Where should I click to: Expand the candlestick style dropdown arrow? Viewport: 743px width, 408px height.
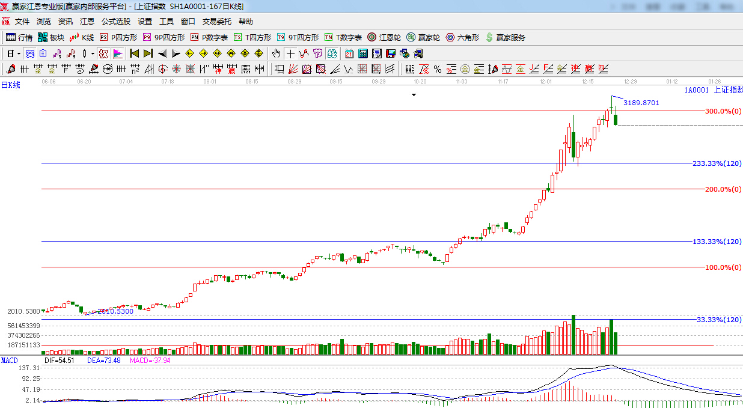[x=92, y=53]
